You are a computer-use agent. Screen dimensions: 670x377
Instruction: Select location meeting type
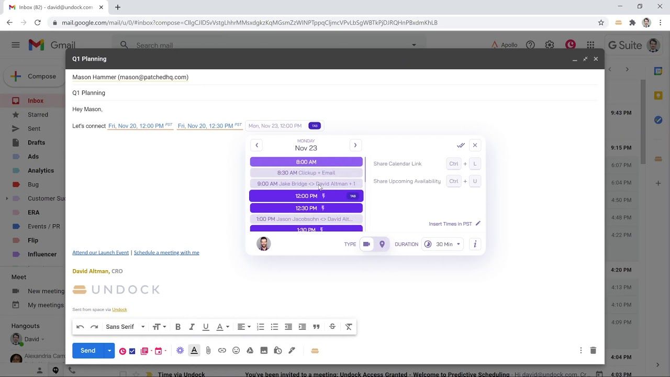coord(382,244)
